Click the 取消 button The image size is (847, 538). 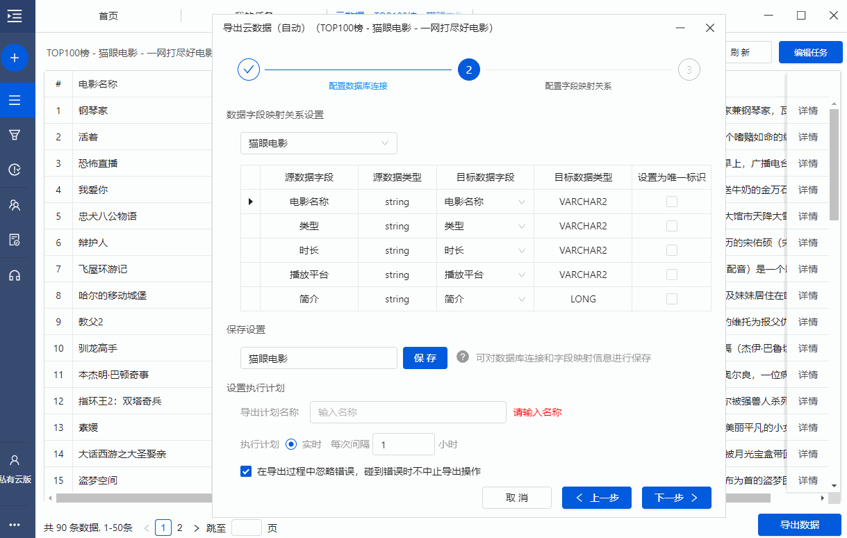point(517,498)
